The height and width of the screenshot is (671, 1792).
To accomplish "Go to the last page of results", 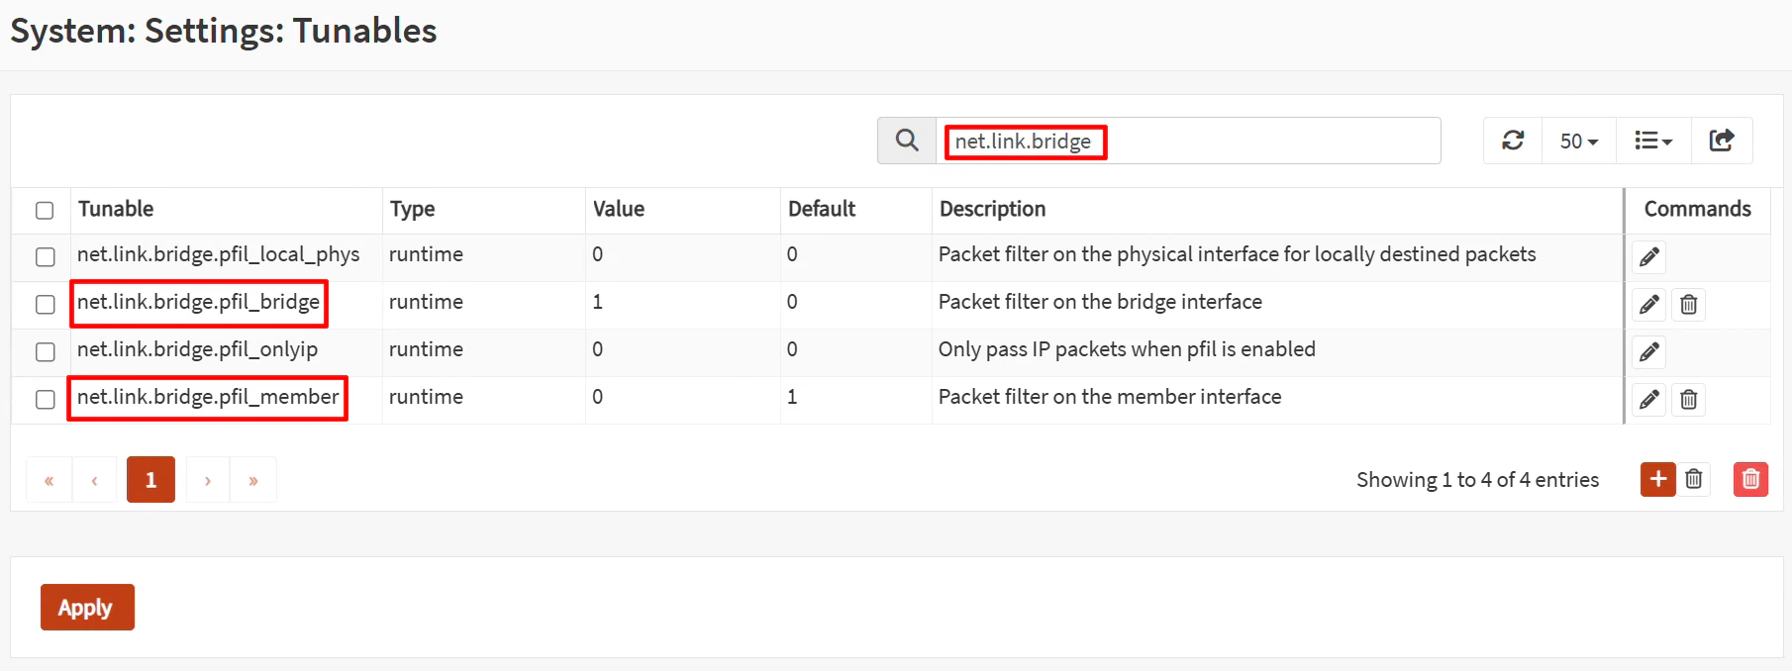I will (253, 480).
